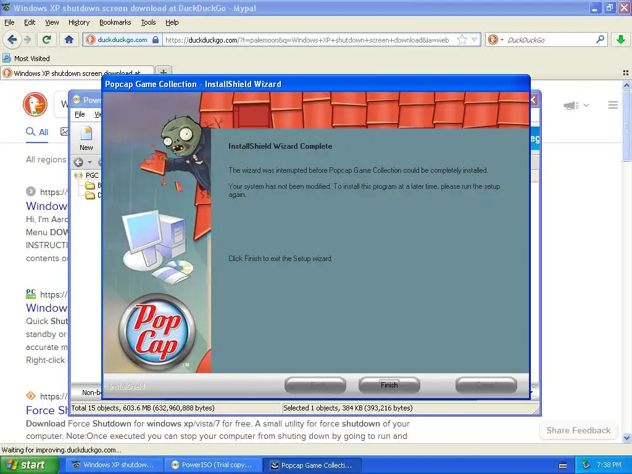The height and width of the screenshot is (474, 632).
Task: Click the padlock security icon in address bar
Action: click(156, 39)
